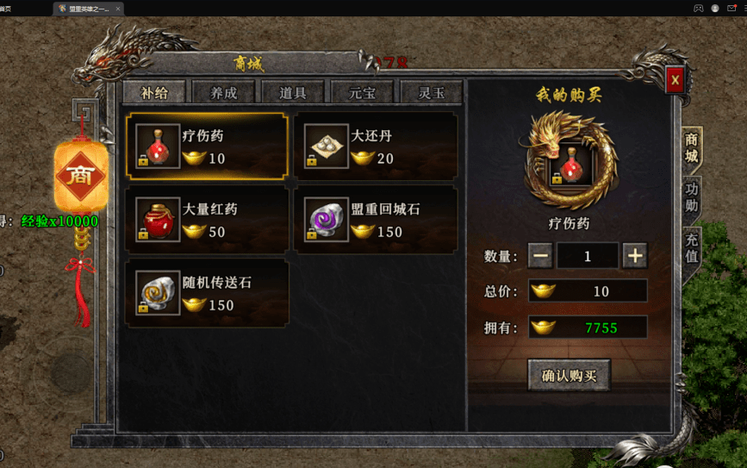This screenshot has width=747, height=468.
Task: Increase quantity with the plus button
Action: click(x=635, y=256)
